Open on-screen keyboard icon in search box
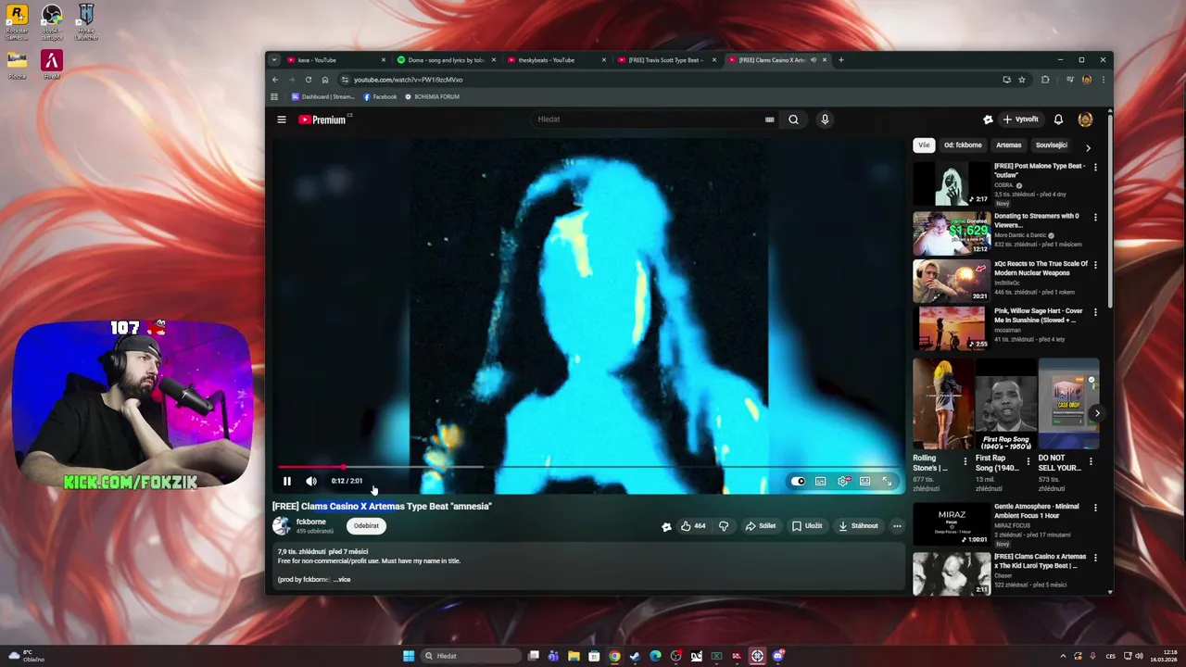This screenshot has height=667, width=1186. coord(769,120)
